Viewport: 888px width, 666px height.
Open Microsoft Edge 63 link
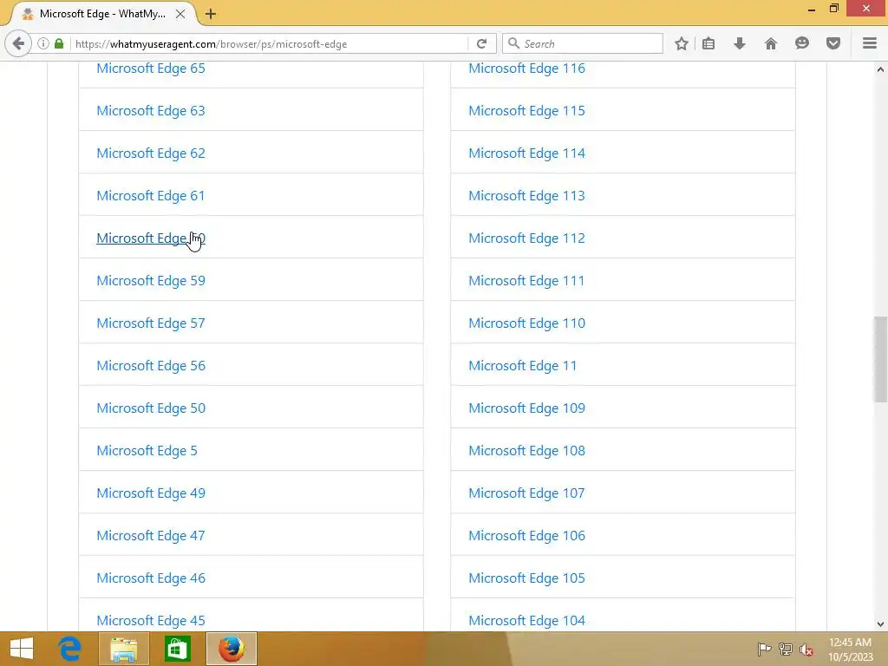(x=151, y=111)
